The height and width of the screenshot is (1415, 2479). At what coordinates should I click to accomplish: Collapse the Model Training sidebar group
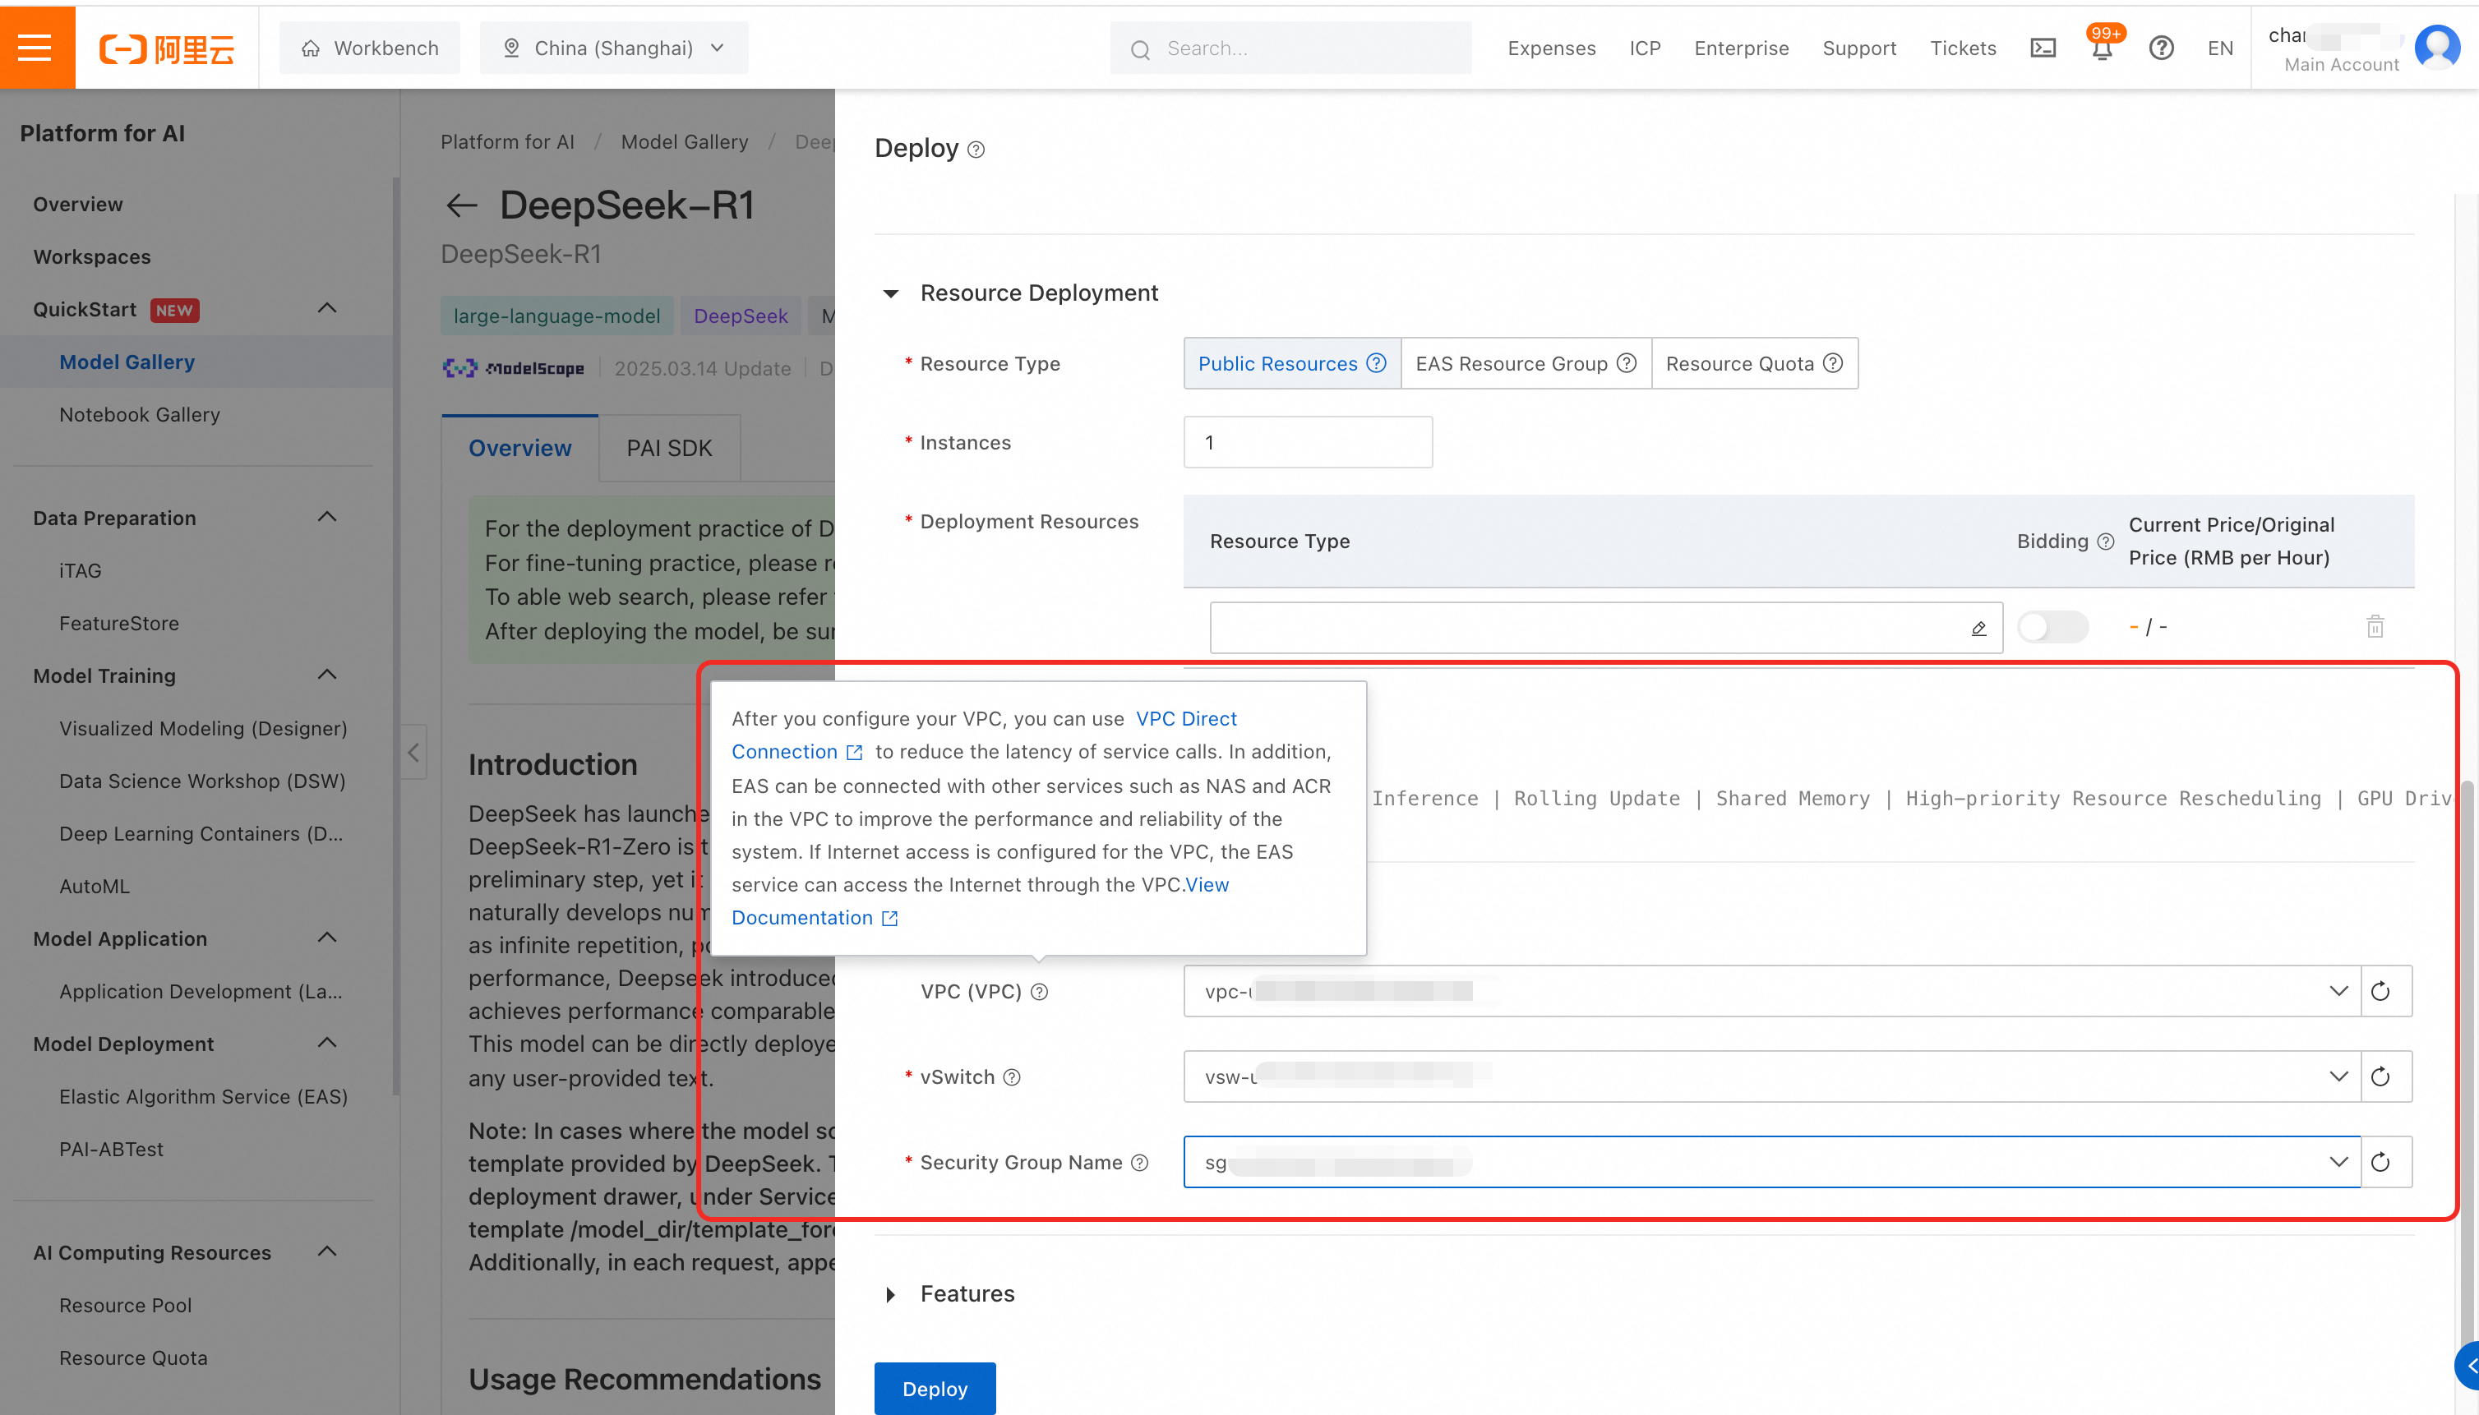[x=328, y=675]
